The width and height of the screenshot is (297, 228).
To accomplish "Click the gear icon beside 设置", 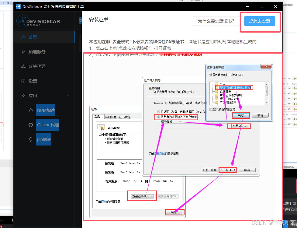I will [23, 81].
